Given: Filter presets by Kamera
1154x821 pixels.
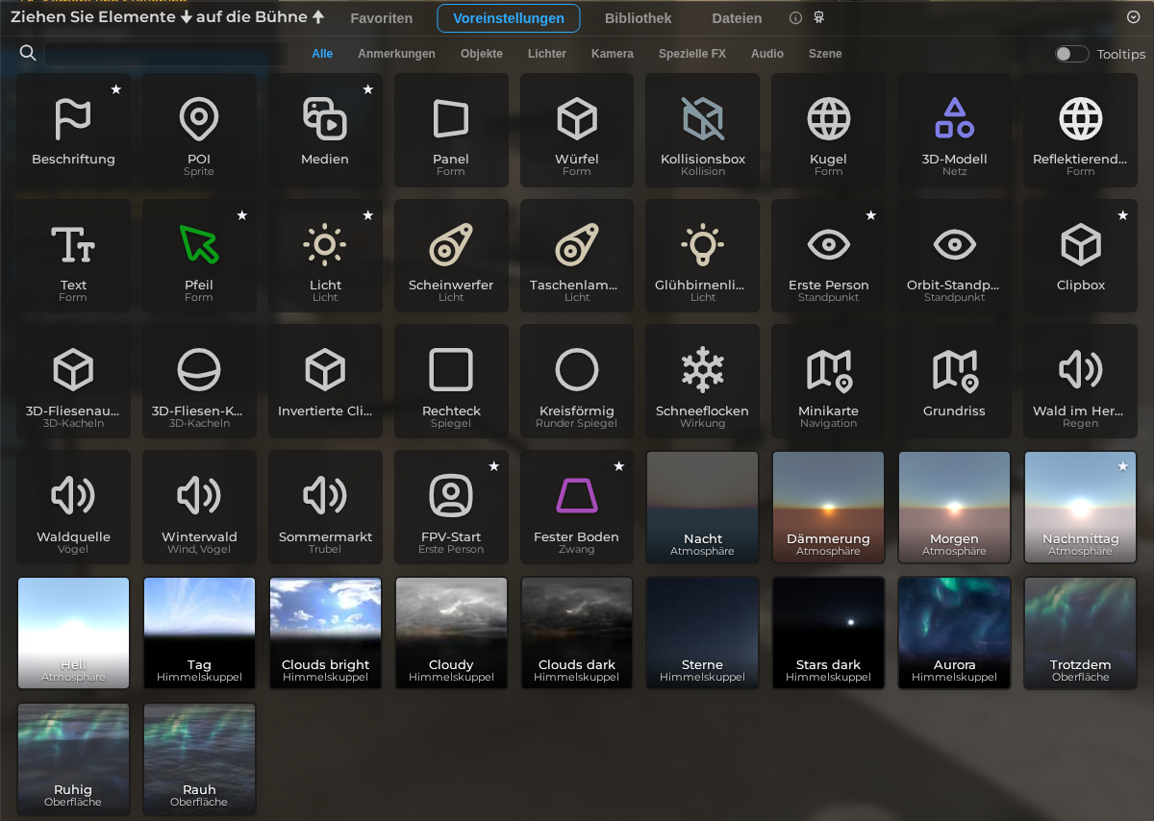Looking at the screenshot, I should tap(613, 54).
